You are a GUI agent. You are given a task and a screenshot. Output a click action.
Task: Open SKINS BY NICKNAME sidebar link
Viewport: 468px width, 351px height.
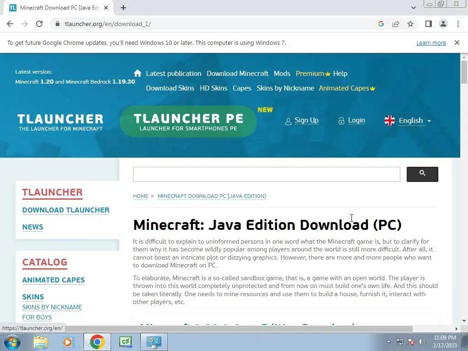pyautogui.click(x=52, y=307)
